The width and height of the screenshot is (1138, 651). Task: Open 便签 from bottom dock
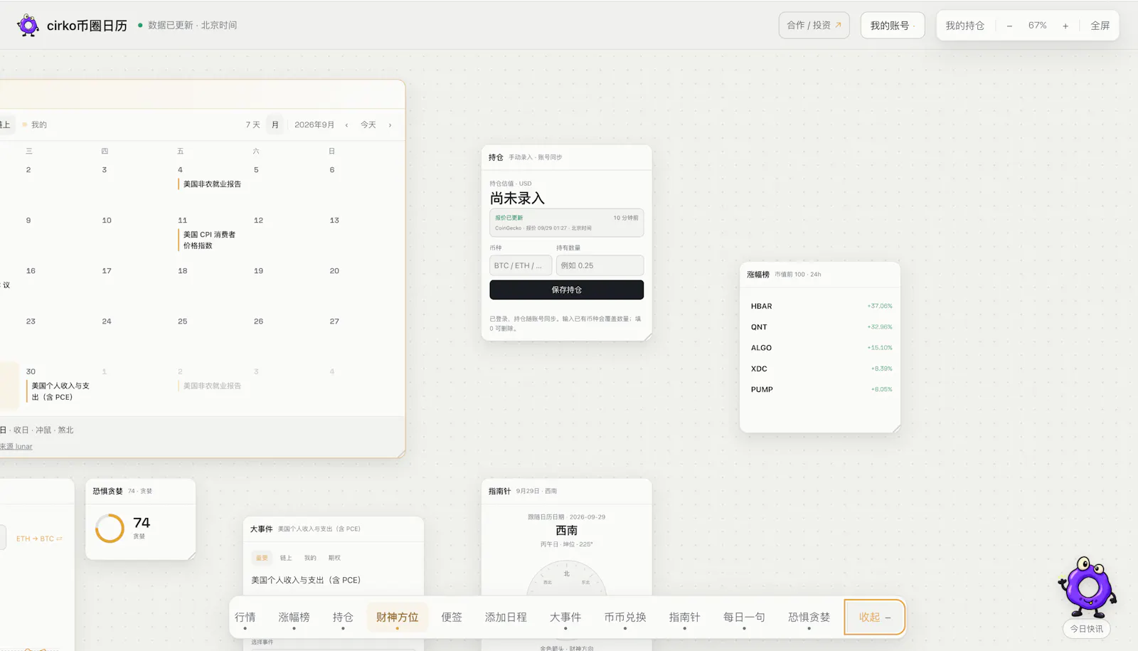point(452,618)
